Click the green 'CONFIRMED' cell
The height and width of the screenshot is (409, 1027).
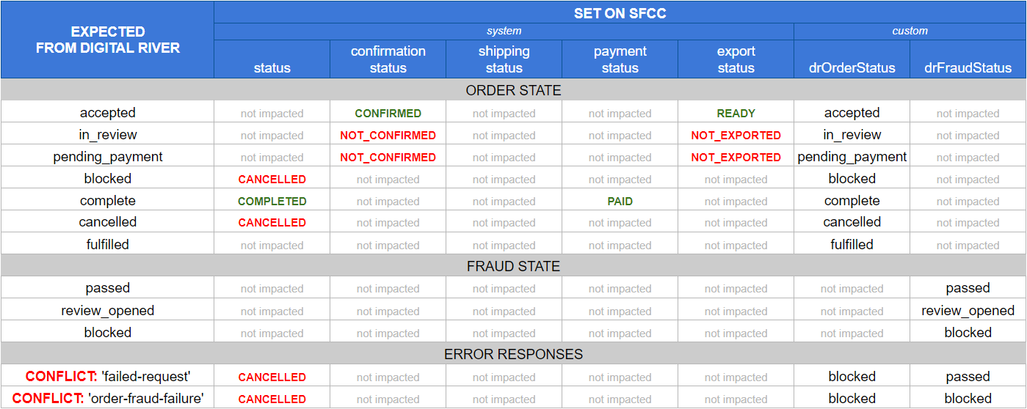pyautogui.click(x=388, y=114)
